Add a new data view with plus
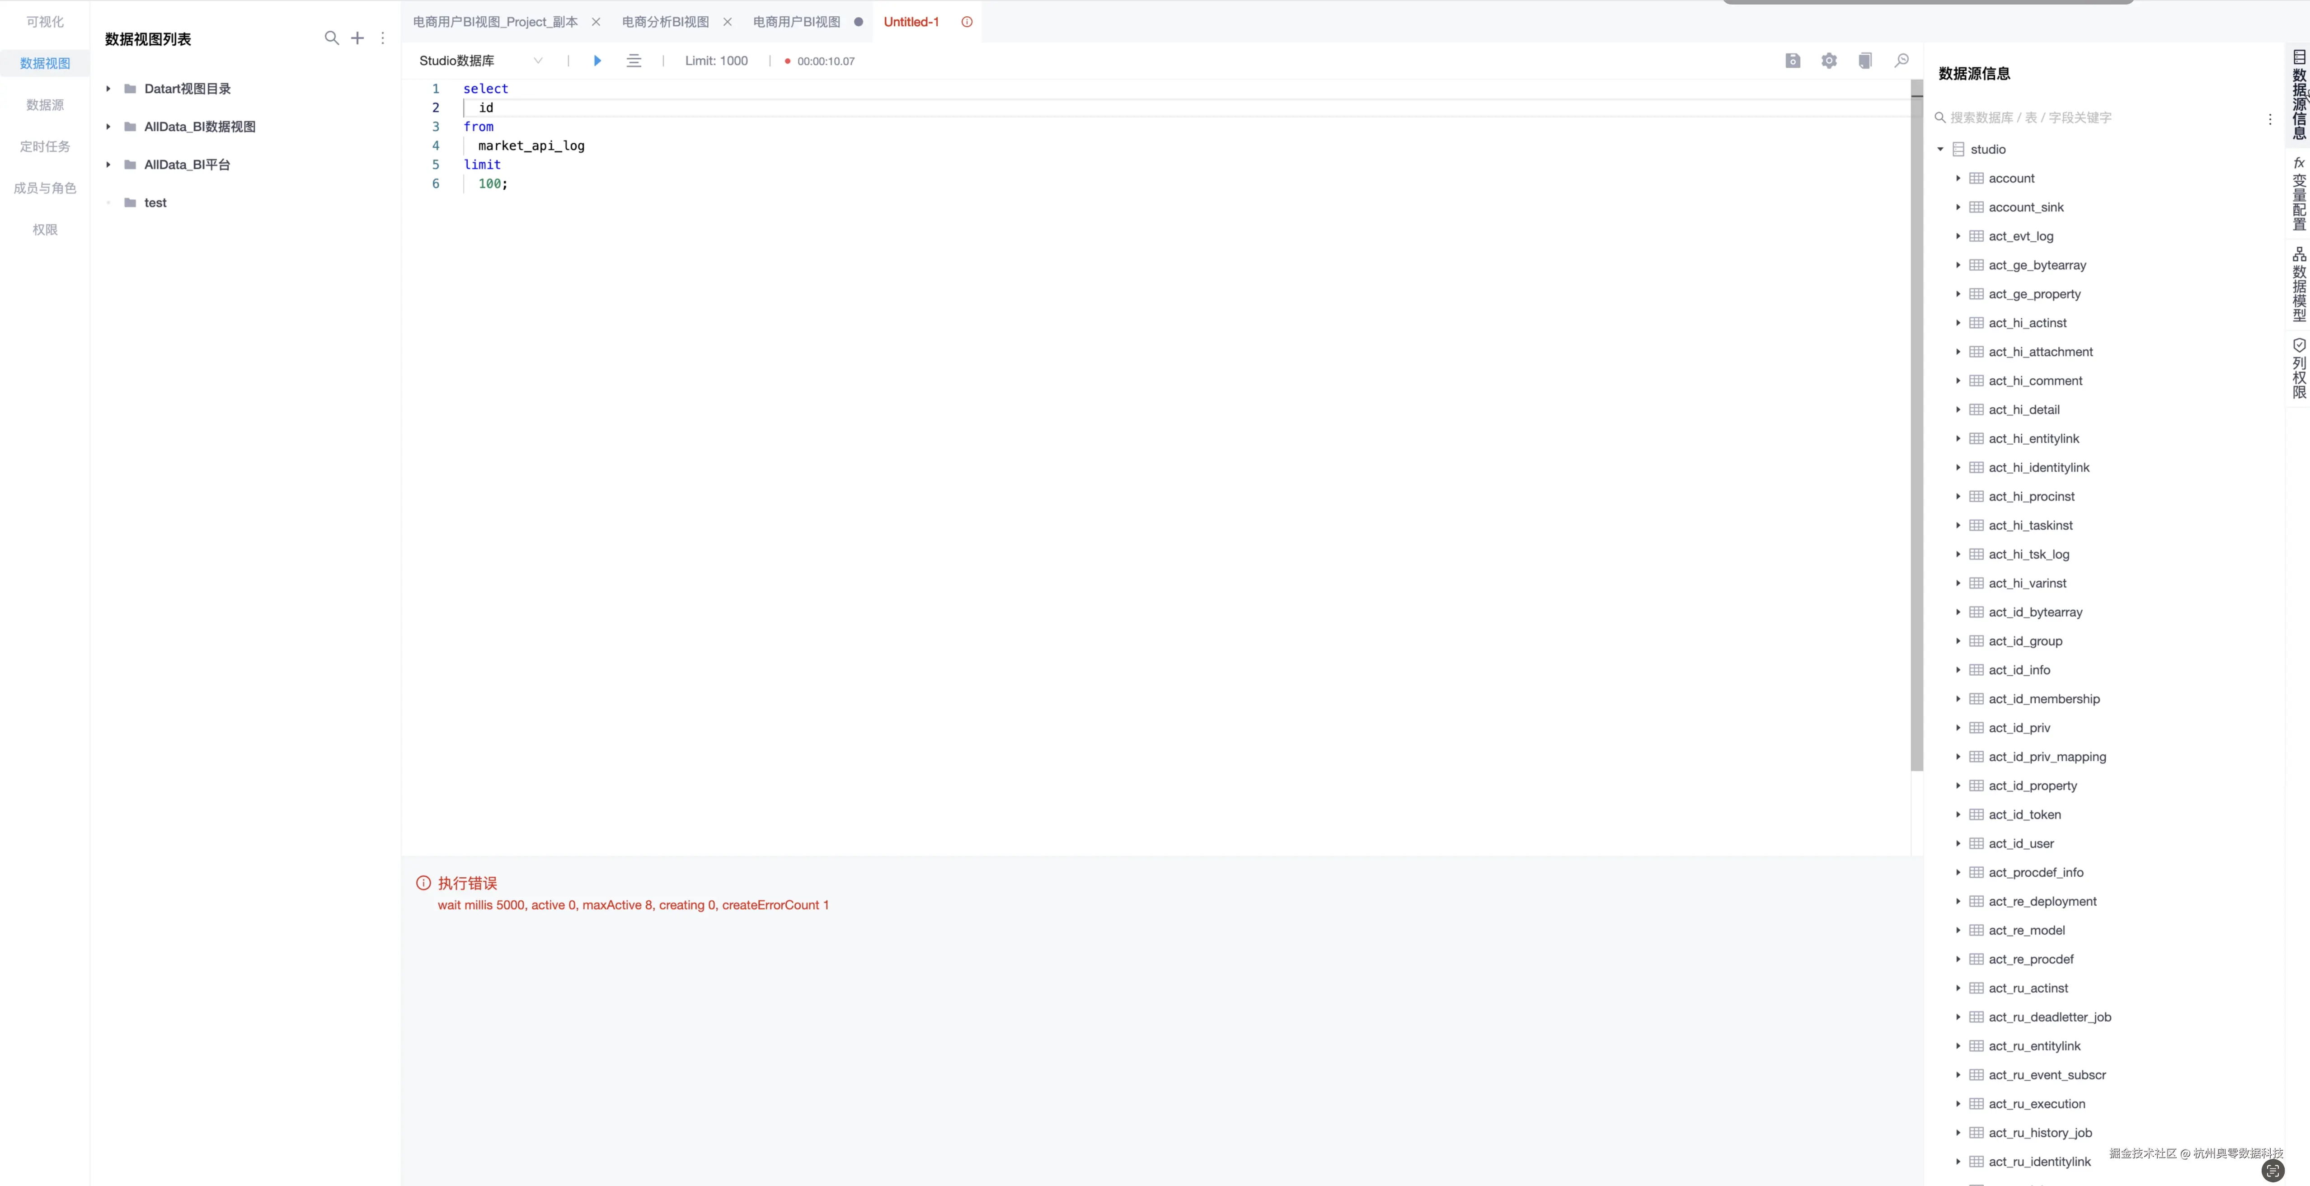Image resolution: width=2310 pixels, height=1186 pixels. click(x=358, y=38)
